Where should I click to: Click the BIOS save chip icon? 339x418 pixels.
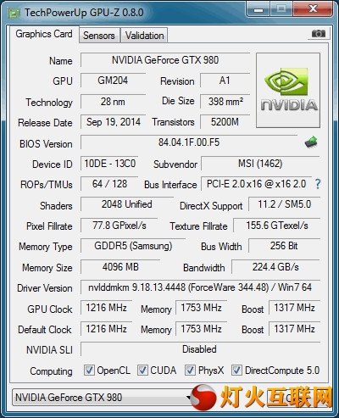tap(311, 142)
